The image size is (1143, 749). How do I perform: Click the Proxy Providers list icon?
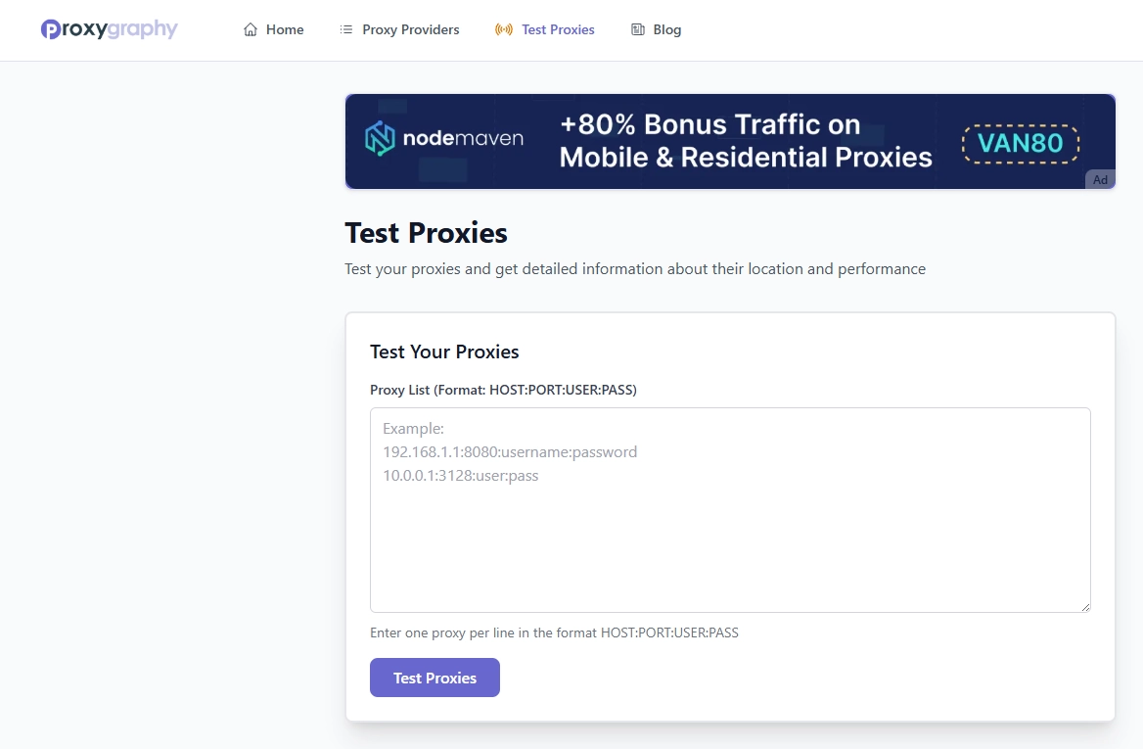pyautogui.click(x=344, y=29)
